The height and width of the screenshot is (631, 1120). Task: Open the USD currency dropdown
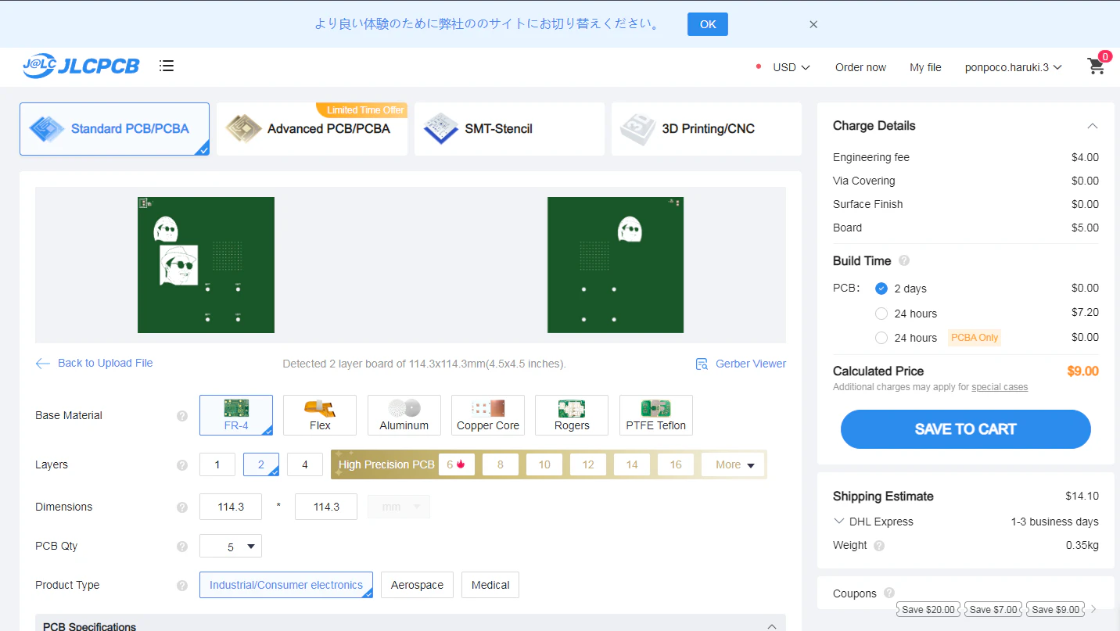[791, 67]
